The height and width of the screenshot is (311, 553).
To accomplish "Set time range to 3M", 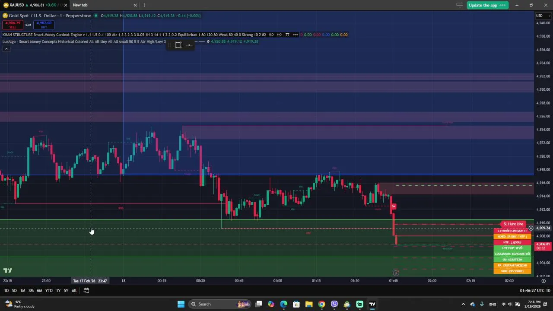I will [31, 291].
